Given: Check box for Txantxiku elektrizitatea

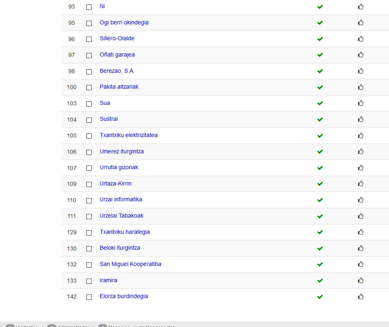Looking at the screenshot, I should [89, 136].
